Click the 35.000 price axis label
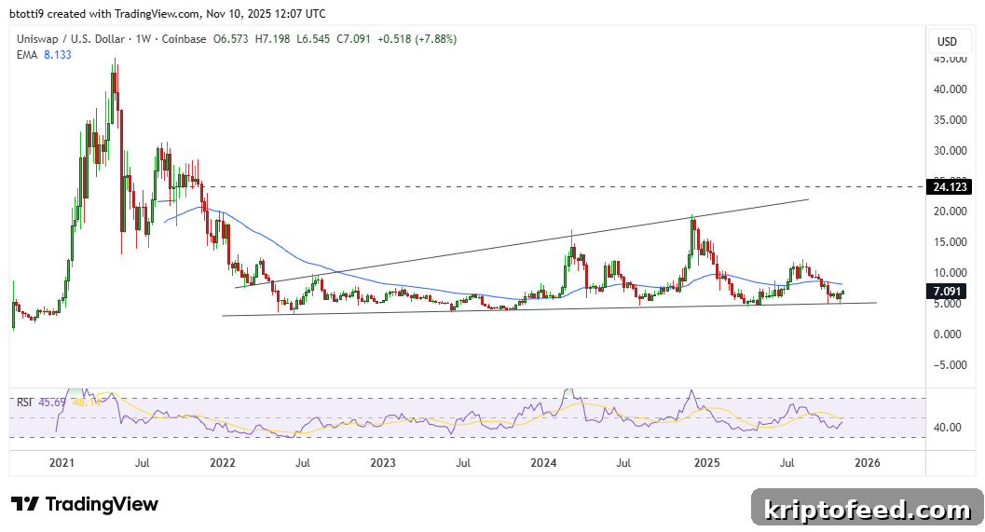This screenshot has width=985, height=532. click(x=950, y=120)
